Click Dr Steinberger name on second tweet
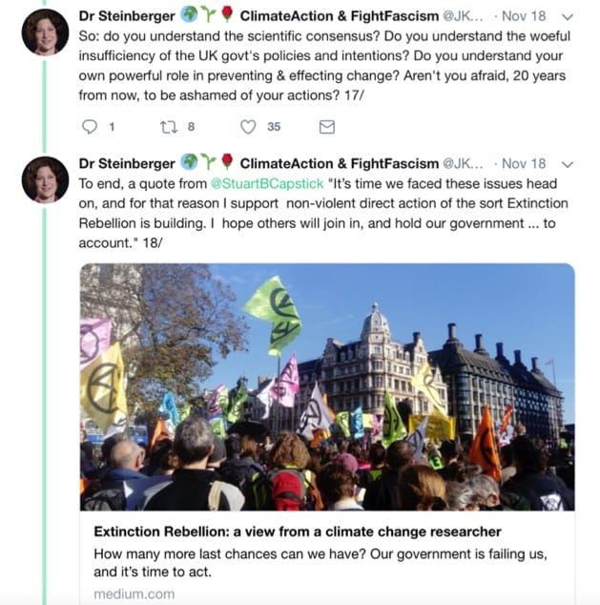 coord(127,163)
